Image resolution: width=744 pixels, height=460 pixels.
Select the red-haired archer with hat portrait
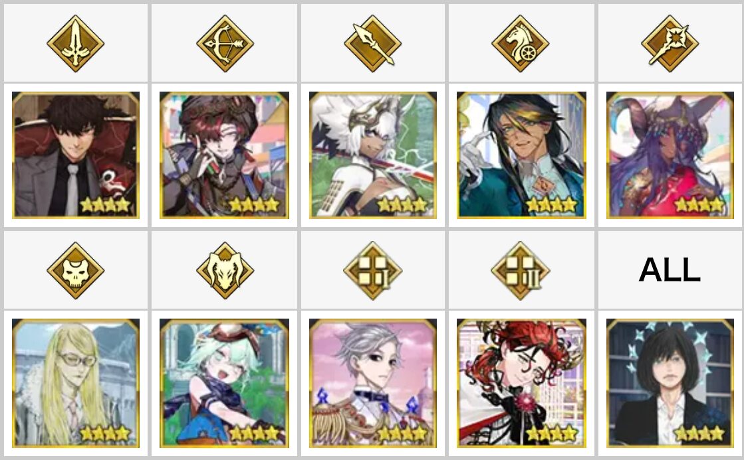[225, 155]
